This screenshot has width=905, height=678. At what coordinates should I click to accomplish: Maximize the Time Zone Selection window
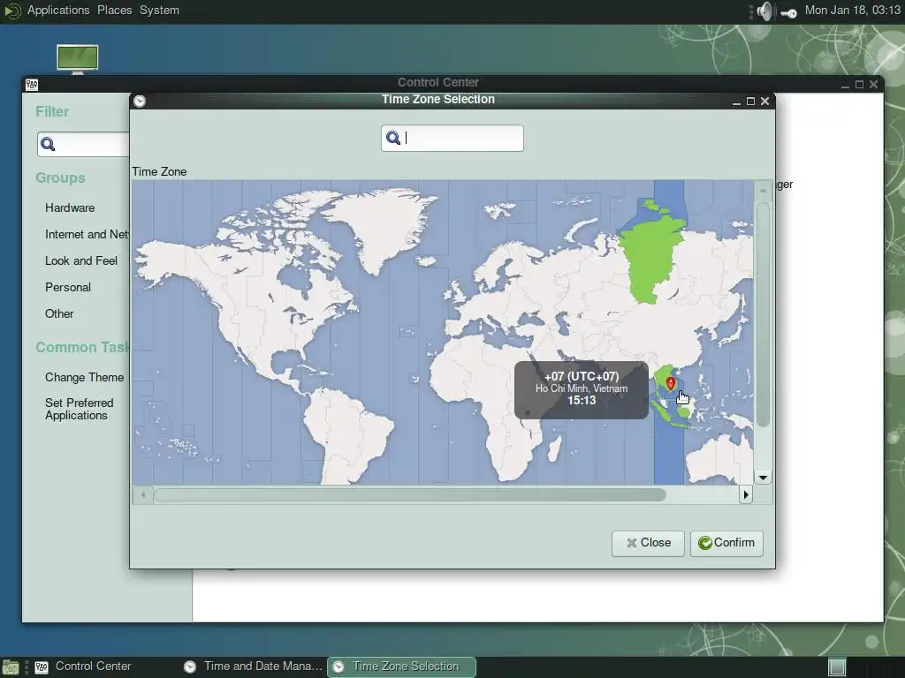(750, 102)
